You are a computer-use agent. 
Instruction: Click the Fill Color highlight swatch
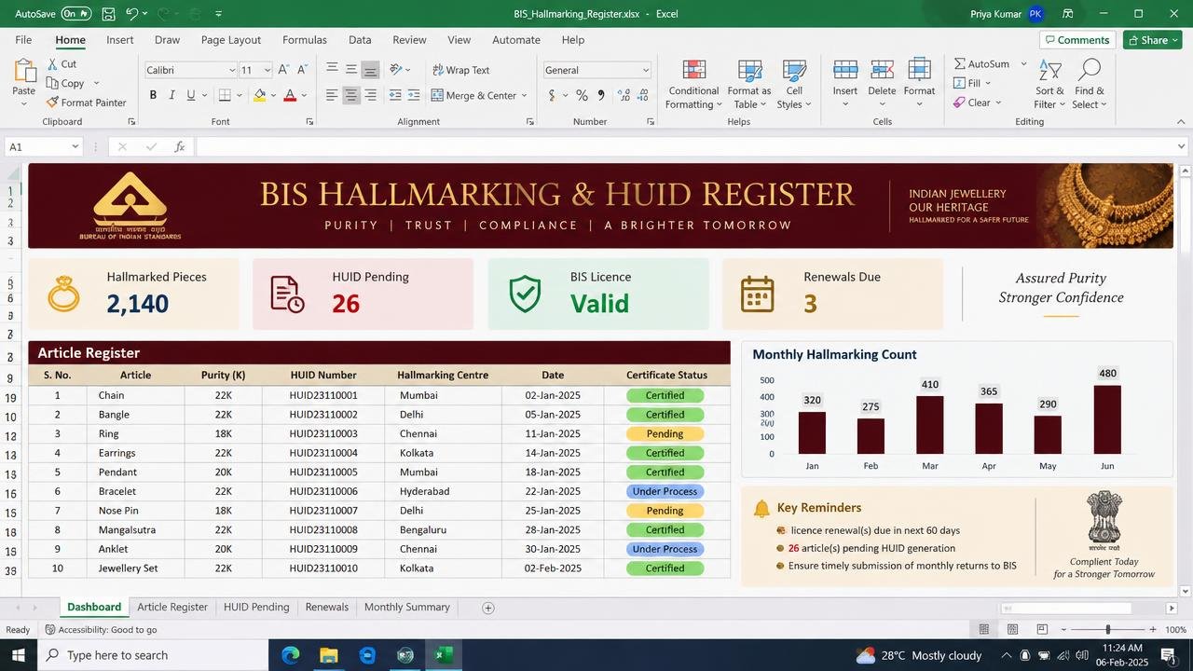pyautogui.click(x=259, y=95)
